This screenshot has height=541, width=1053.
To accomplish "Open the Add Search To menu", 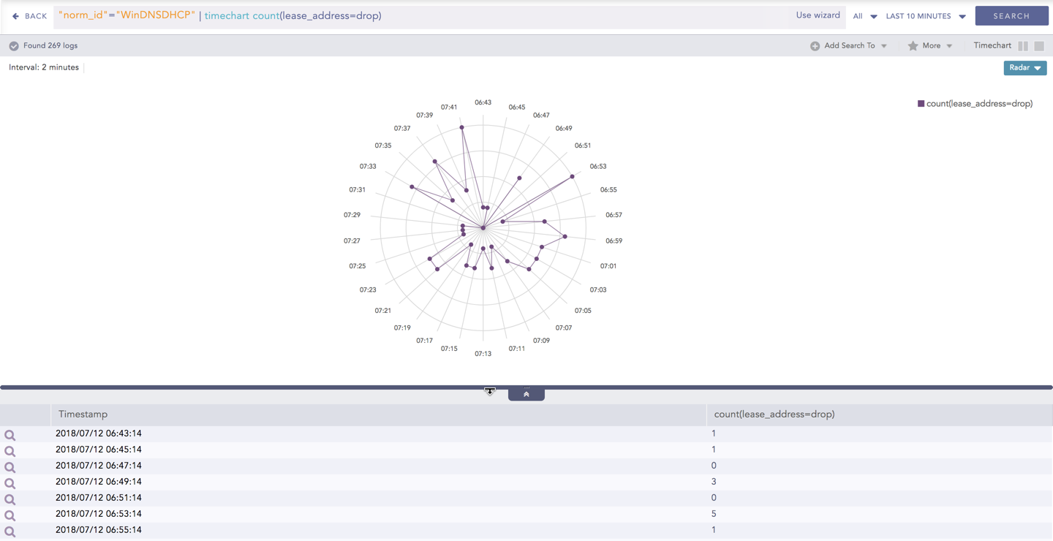I will 850,46.
